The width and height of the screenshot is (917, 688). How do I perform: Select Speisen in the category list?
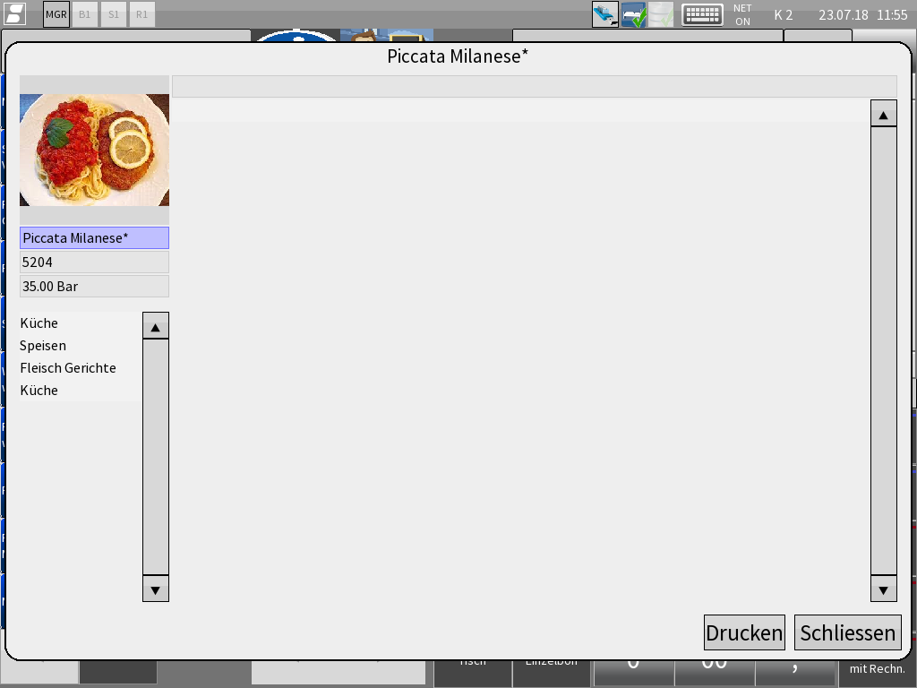pyautogui.click(x=43, y=346)
